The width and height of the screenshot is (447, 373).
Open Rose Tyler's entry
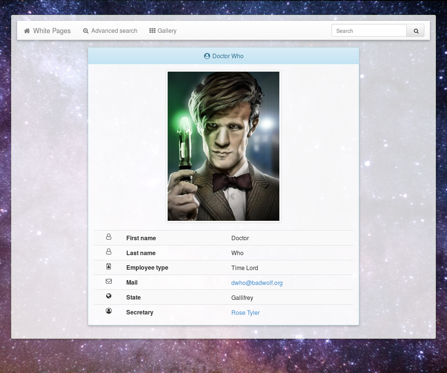[245, 313]
